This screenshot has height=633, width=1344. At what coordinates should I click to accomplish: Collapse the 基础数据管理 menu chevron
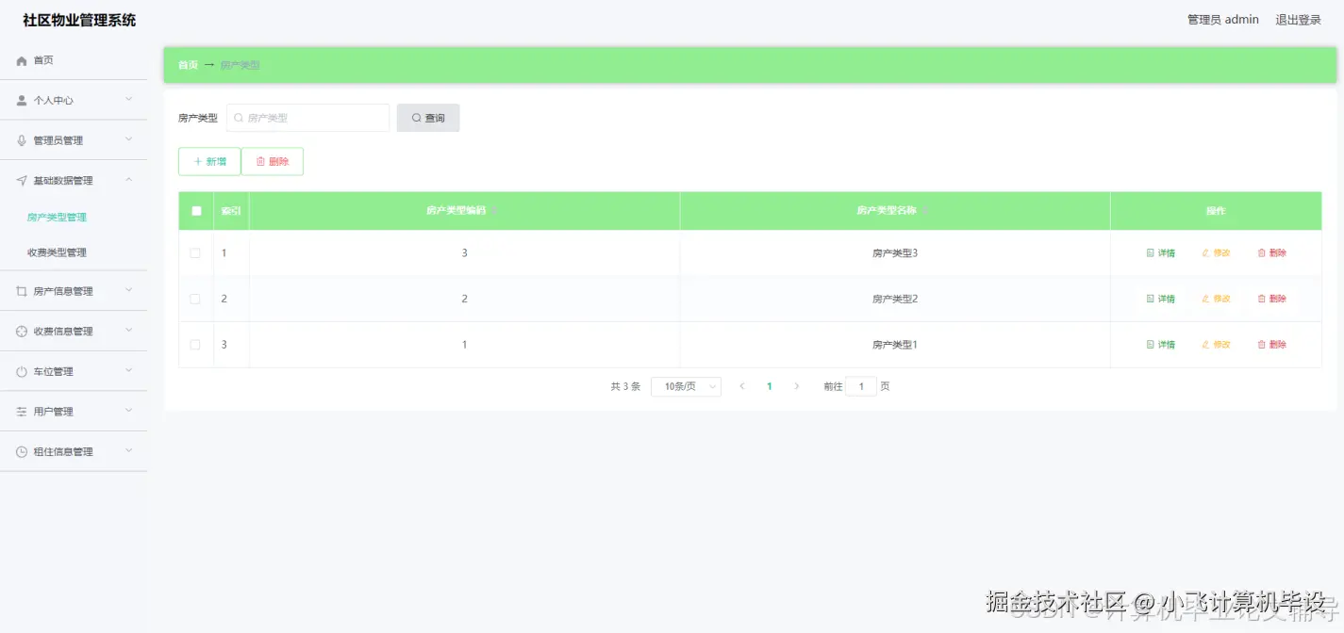tap(129, 180)
